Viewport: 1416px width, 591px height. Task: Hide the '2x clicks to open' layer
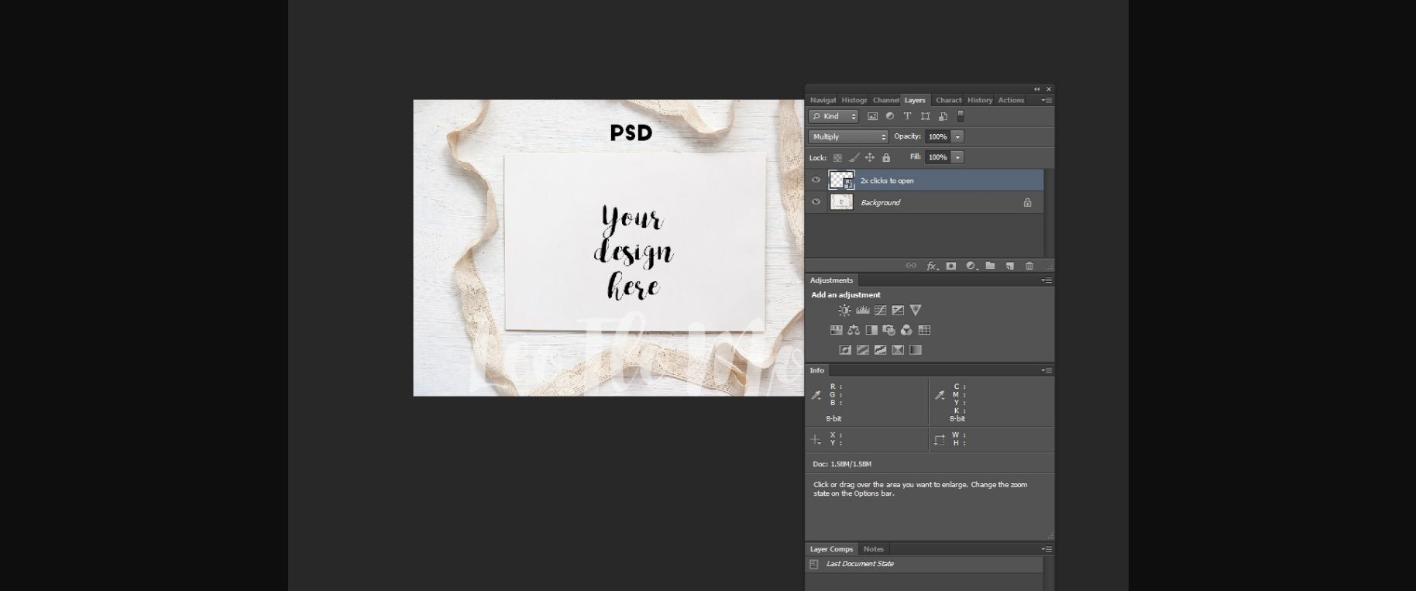click(x=816, y=180)
